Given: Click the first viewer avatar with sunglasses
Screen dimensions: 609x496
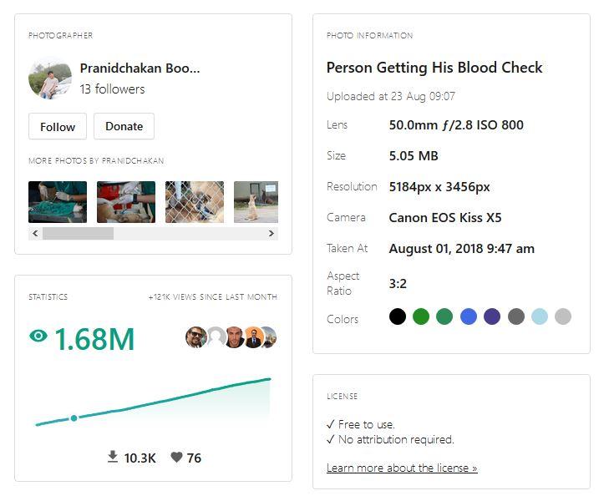Looking at the screenshot, I should pos(195,337).
